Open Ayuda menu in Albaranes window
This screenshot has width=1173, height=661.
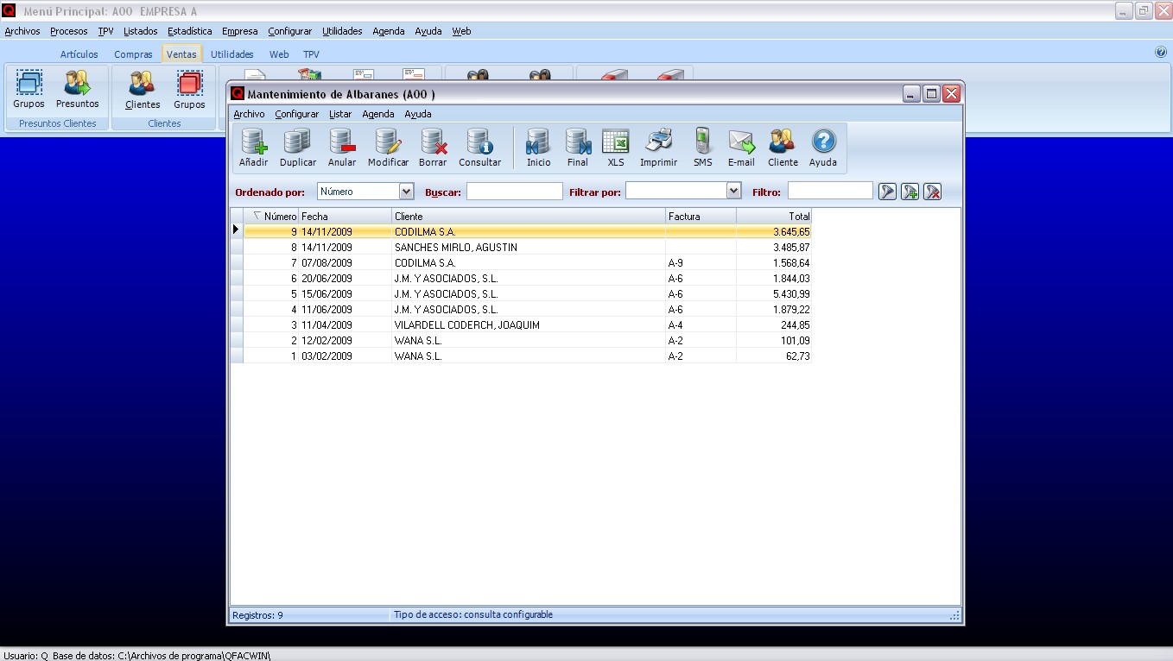[418, 114]
